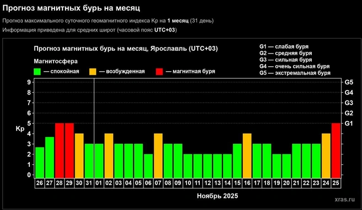This screenshot has height=210, width=362.
Task: Select the orange bar for date 30
Action: [79, 156]
